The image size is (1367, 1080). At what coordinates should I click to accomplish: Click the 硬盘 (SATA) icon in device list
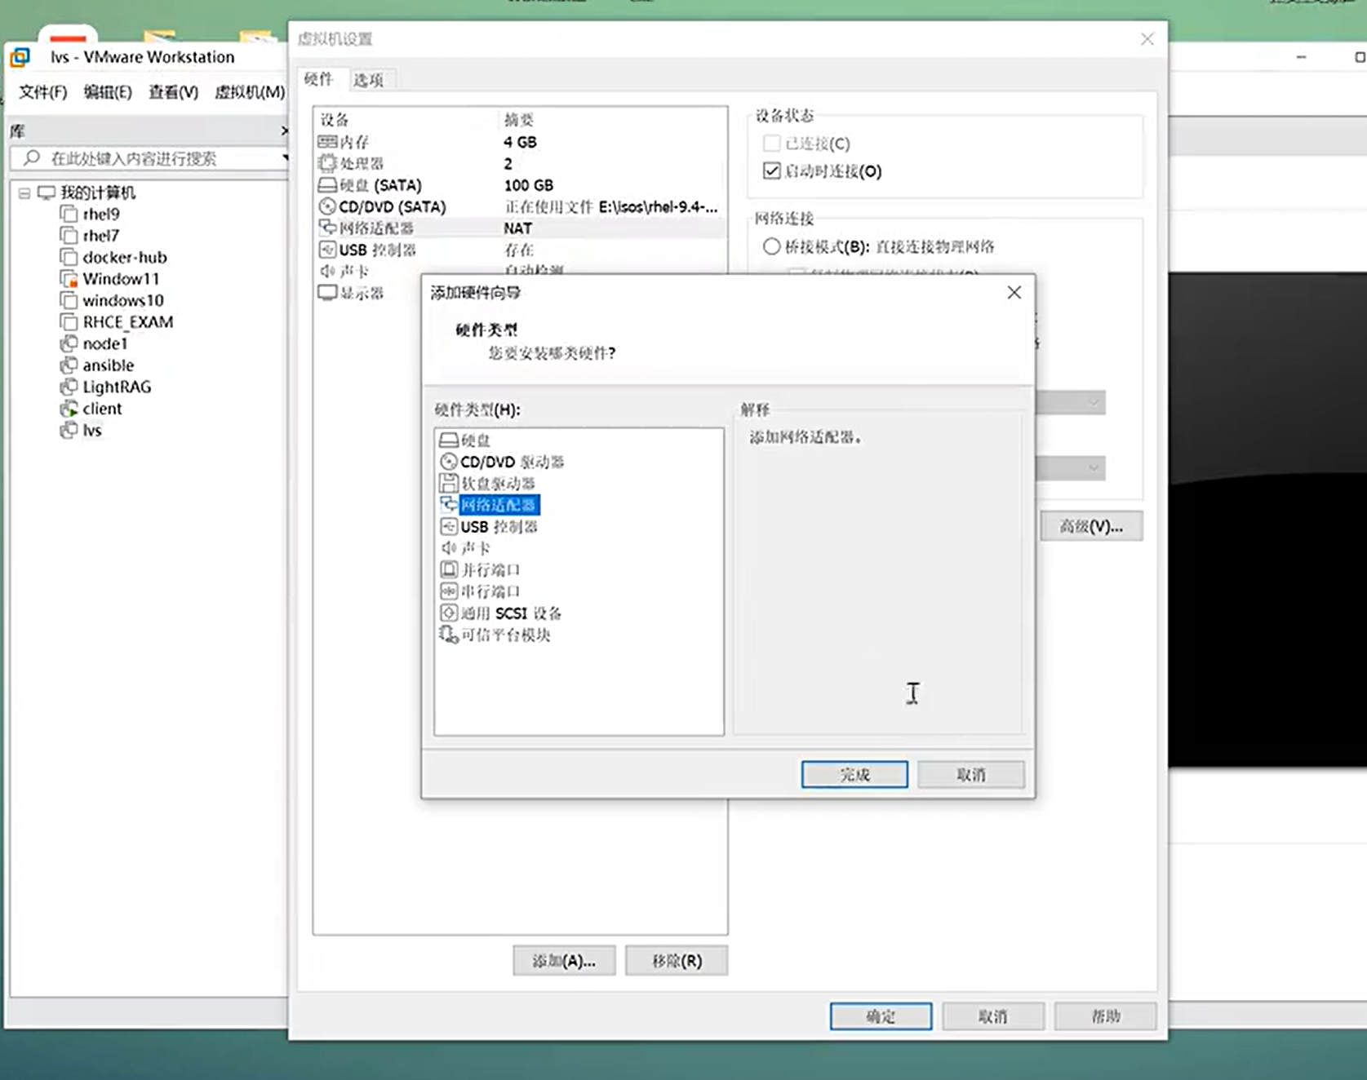point(327,185)
